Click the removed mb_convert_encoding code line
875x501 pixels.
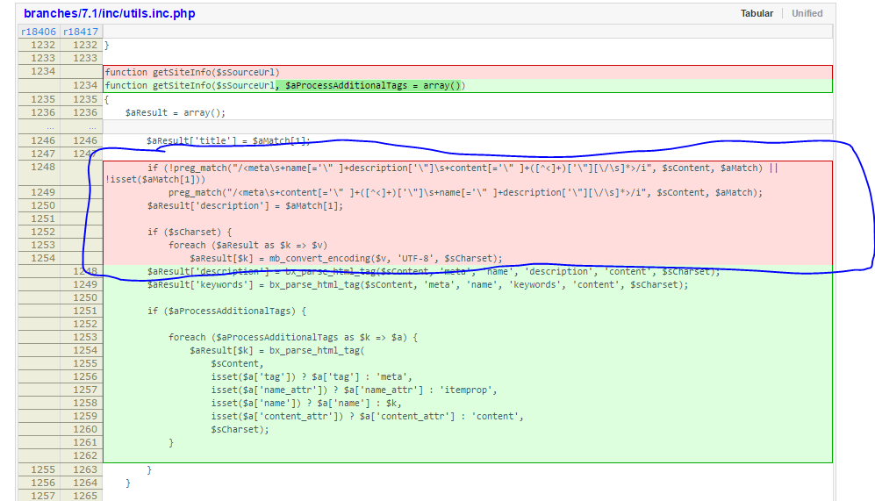coord(346,258)
